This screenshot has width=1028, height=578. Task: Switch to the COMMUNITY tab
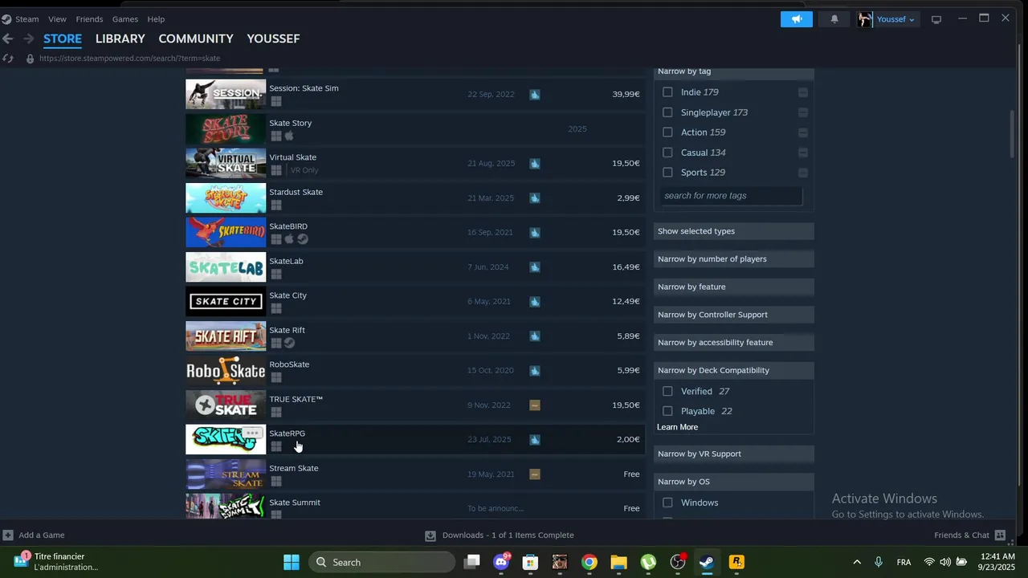point(196,39)
